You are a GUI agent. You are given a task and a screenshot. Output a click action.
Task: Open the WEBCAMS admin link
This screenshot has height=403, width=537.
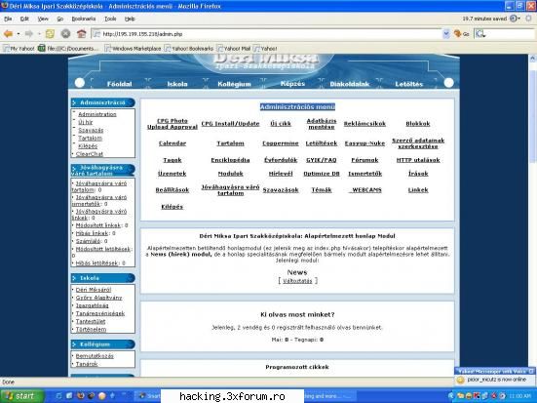point(365,190)
